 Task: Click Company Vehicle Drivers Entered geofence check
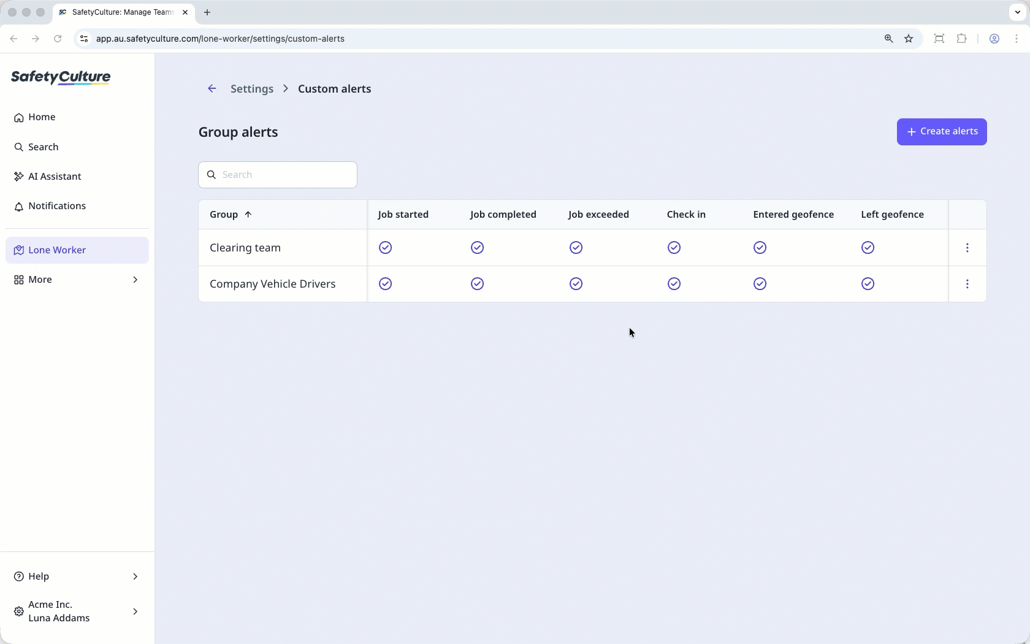(x=760, y=284)
